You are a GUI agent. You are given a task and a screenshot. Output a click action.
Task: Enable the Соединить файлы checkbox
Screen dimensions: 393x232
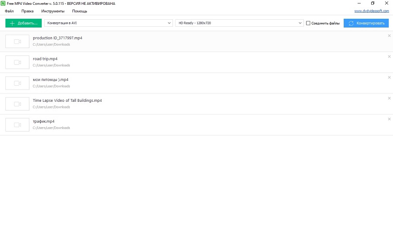(x=308, y=23)
